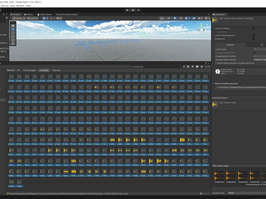Image resolution: width=266 pixels, height=199 pixels.
Task: Open the AssetBundle None dropdown
Action: pos(247,193)
